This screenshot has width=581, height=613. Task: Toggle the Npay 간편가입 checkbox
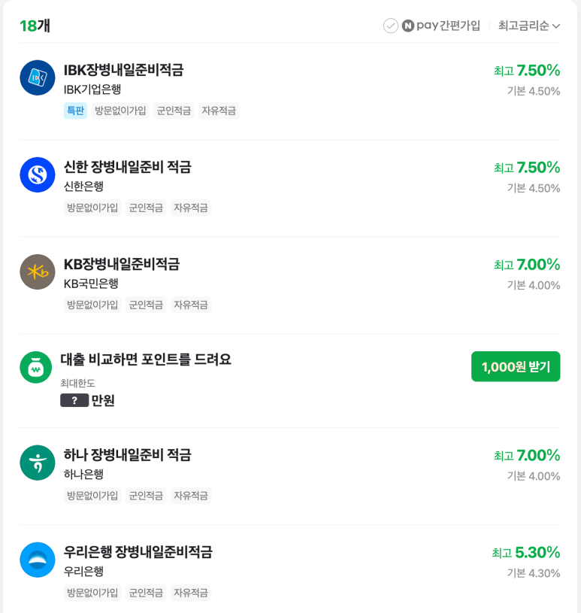tap(391, 26)
